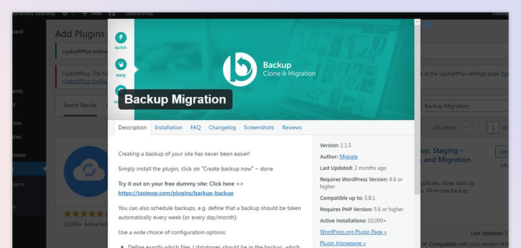Click the Backup Migration logo in banner
Viewport: 521px width, 248px height.
239,69
